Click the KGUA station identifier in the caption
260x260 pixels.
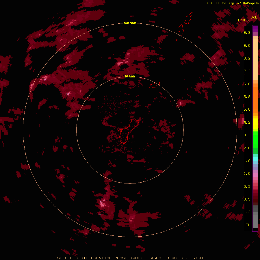click(x=156, y=258)
